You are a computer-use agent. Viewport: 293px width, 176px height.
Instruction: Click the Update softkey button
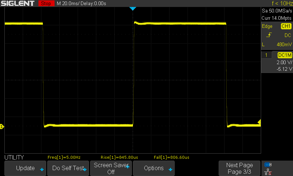click(25, 168)
